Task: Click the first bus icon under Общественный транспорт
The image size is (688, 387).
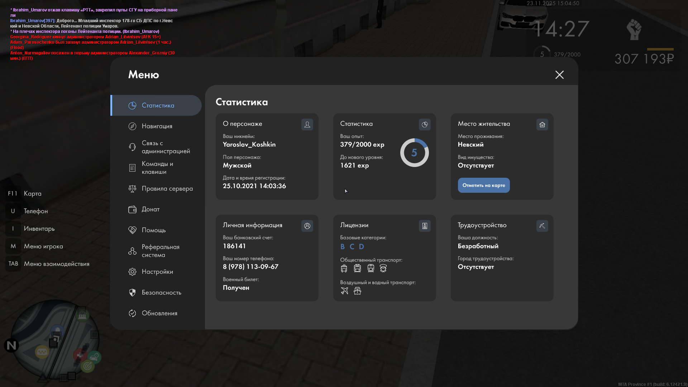Action: click(344, 268)
